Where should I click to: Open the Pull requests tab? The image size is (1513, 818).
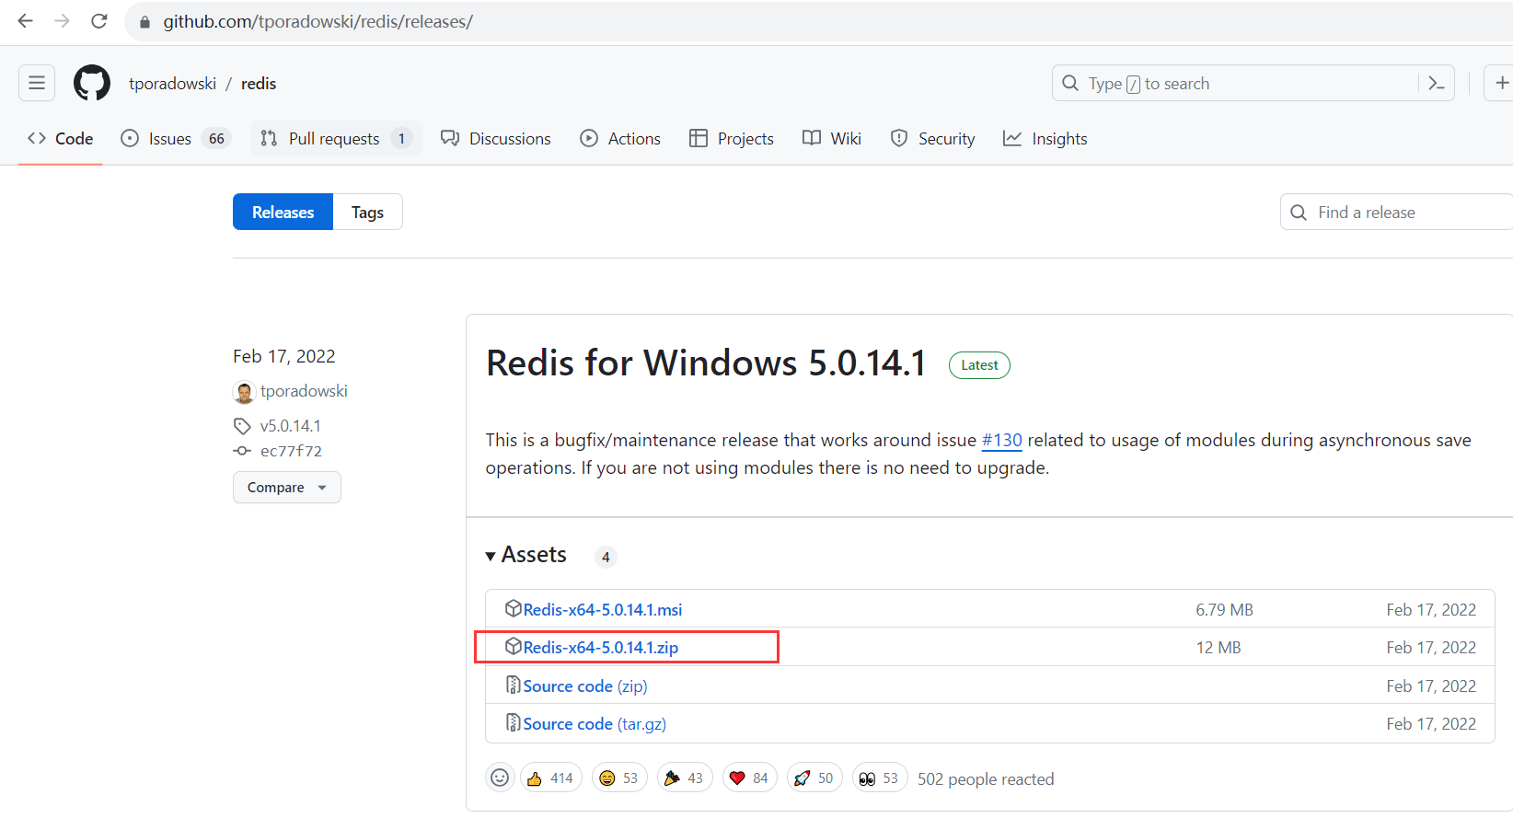tap(336, 139)
